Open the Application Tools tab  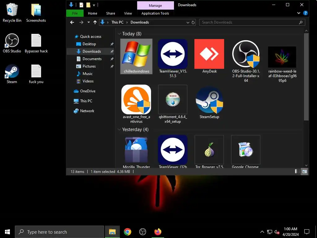tap(155, 13)
